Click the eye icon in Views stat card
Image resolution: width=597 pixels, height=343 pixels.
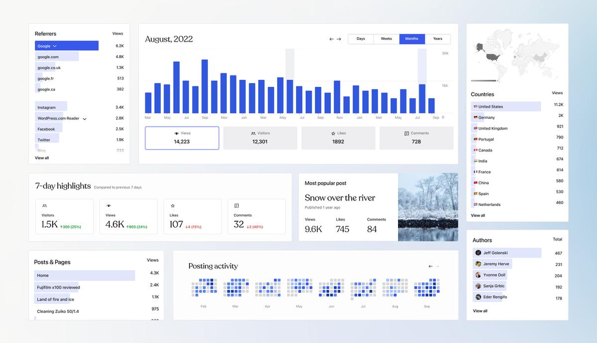pos(177,134)
